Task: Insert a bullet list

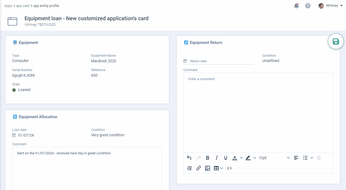Action: click(305, 158)
